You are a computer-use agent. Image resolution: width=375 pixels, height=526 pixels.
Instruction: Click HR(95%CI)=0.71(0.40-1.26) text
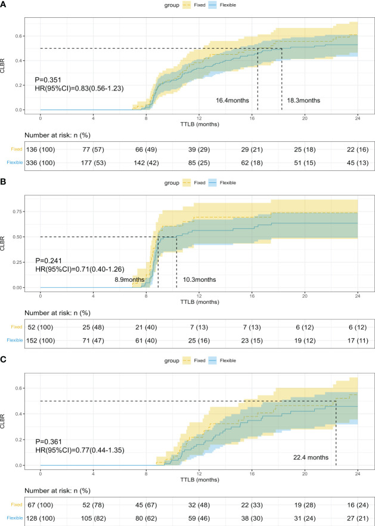(79, 269)
